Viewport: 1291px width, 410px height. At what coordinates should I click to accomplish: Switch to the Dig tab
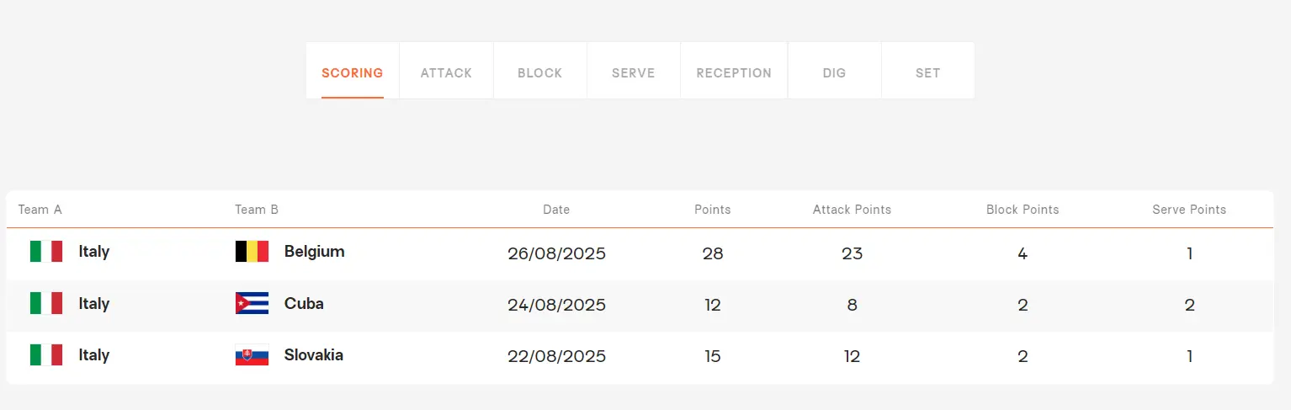click(834, 73)
